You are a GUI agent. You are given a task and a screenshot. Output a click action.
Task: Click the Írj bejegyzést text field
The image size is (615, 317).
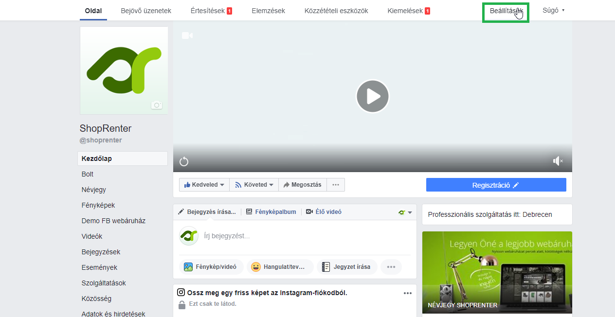[307, 236]
